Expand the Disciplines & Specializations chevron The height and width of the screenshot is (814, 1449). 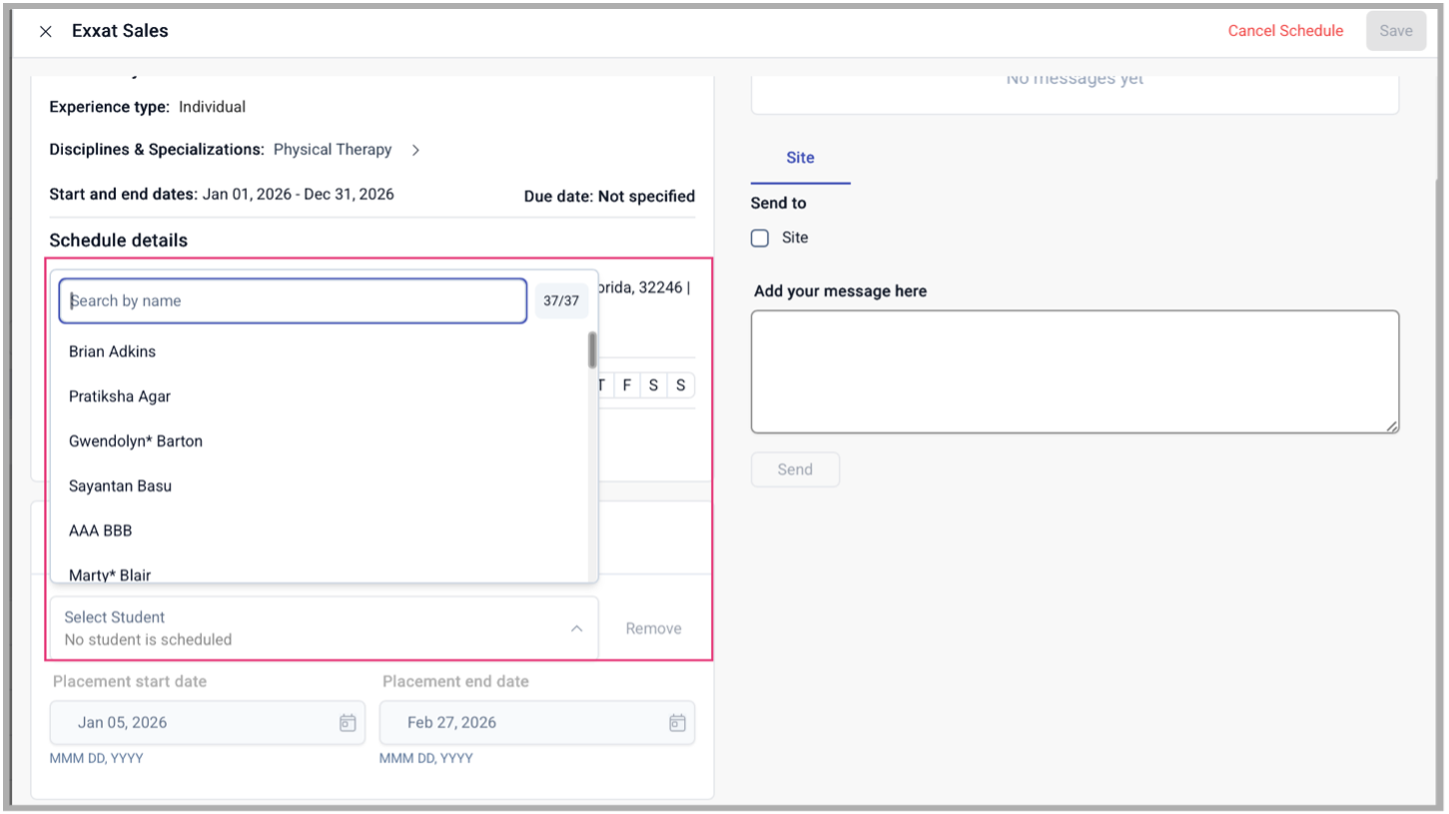click(x=416, y=150)
